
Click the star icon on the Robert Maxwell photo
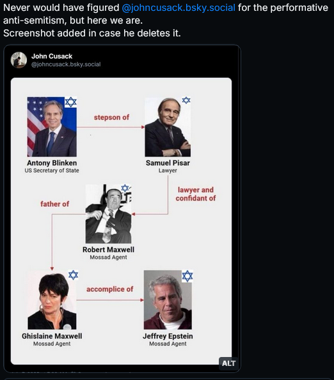point(125,188)
